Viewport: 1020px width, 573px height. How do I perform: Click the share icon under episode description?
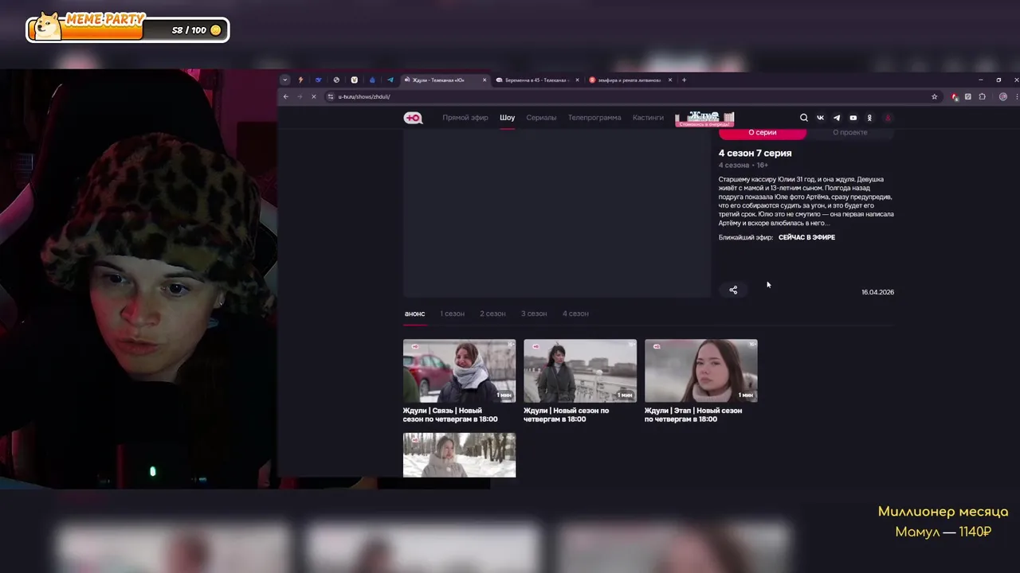pos(733,290)
